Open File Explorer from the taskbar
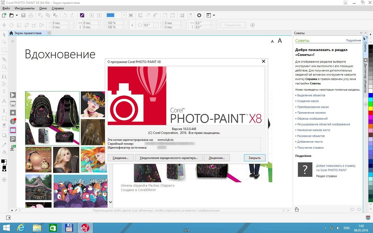This screenshot has width=373, height=233. tap(37, 228)
